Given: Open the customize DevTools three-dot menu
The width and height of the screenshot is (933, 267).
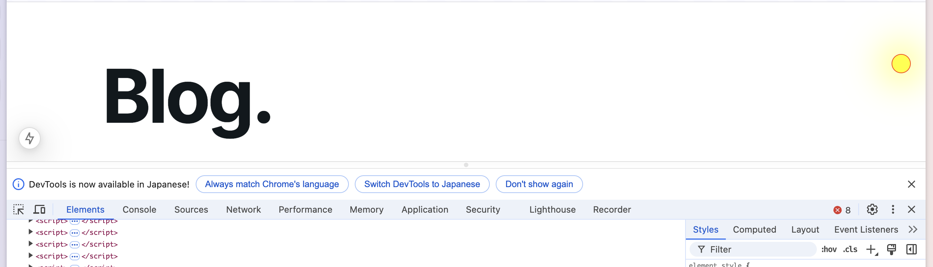Looking at the screenshot, I should click(893, 210).
